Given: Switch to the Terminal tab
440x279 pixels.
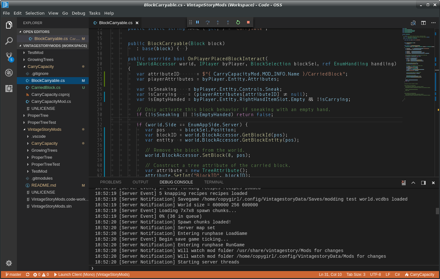Looking at the screenshot, I should pyautogui.click(x=214, y=182).
